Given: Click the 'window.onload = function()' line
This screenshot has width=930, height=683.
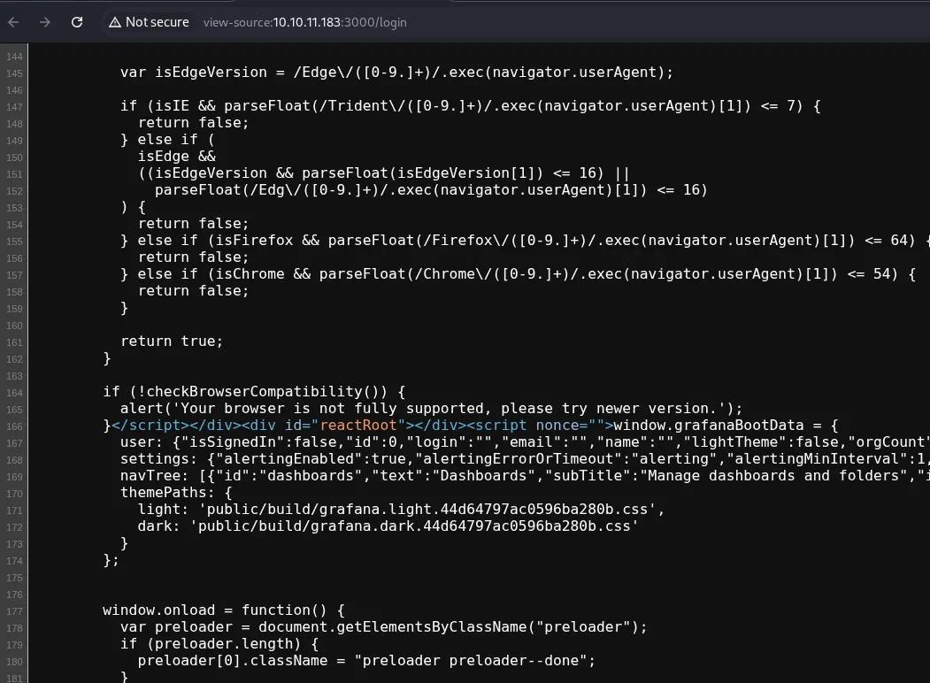Looking at the screenshot, I should (x=224, y=610).
